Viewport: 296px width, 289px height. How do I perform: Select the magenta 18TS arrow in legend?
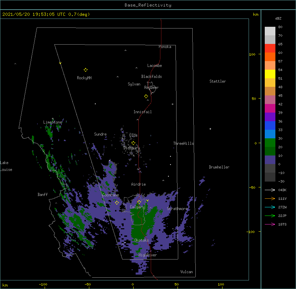click(x=270, y=224)
